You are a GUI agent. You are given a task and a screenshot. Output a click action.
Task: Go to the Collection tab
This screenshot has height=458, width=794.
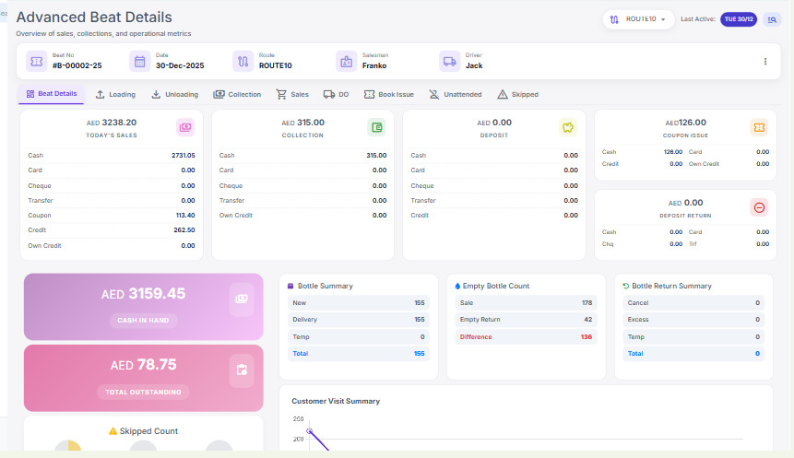click(x=237, y=94)
